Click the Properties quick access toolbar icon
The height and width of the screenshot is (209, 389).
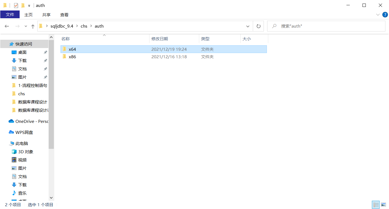pyautogui.click(x=16, y=5)
